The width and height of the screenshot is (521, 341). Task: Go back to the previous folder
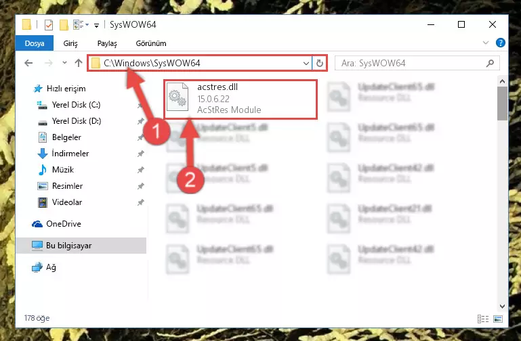coord(28,63)
